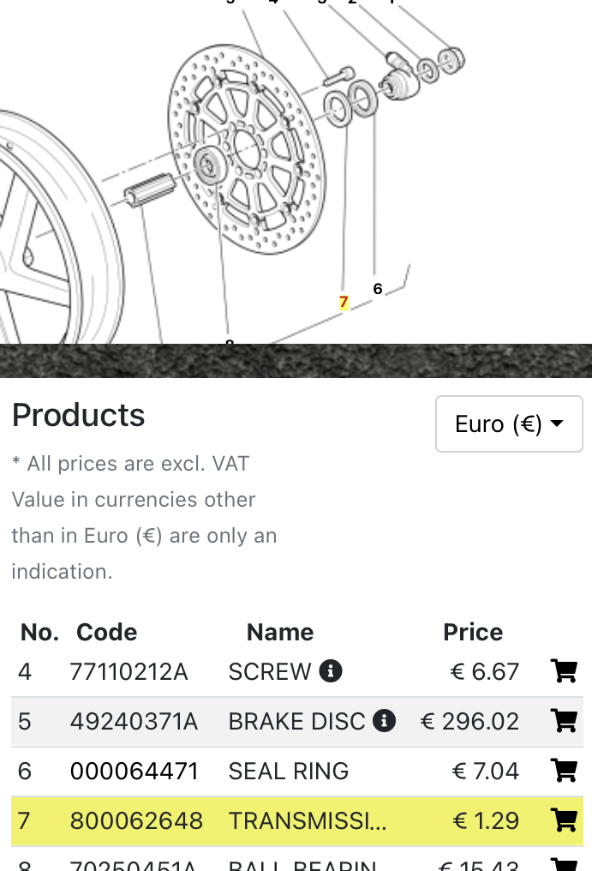Open part code 800062648

pos(136,820)
